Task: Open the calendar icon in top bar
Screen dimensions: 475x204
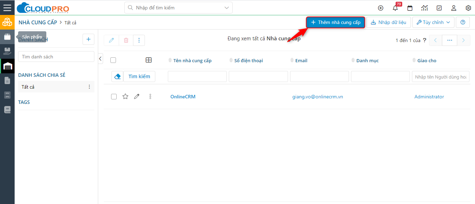Action: pyautogui.click(x=410, y=8)
